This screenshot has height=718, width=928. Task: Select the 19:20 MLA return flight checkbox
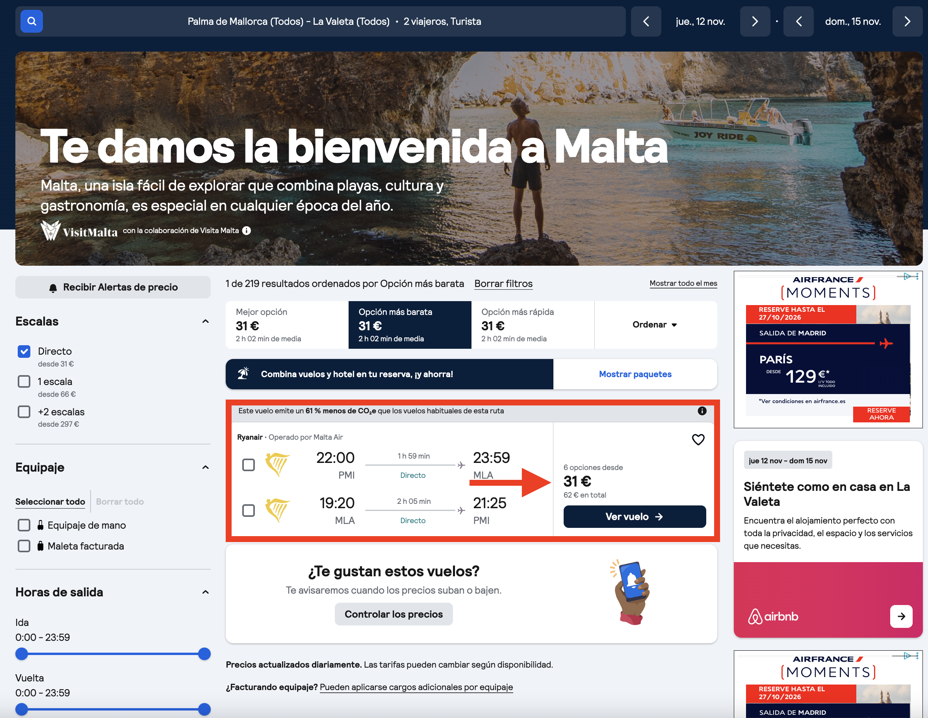[248, 511]
